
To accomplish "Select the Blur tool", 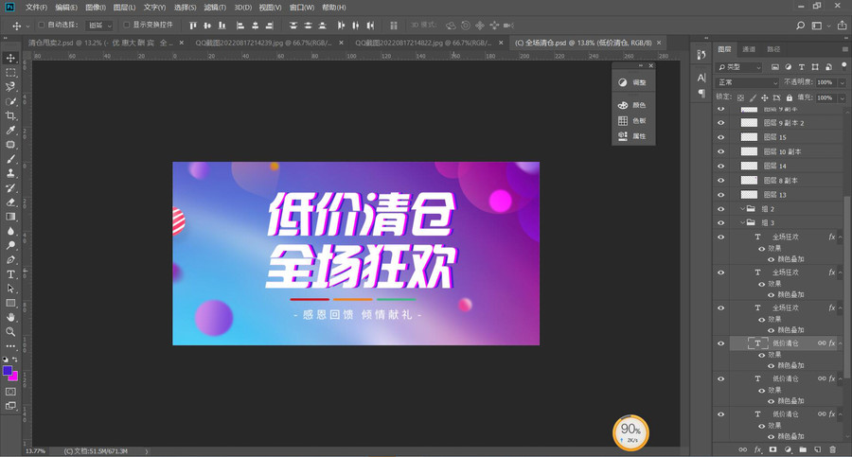I will point(10,231).
